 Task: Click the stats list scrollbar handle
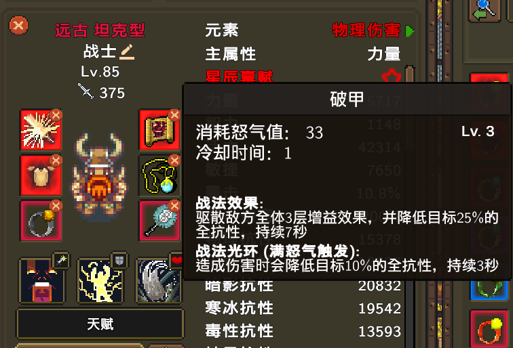tap(410, 74)
